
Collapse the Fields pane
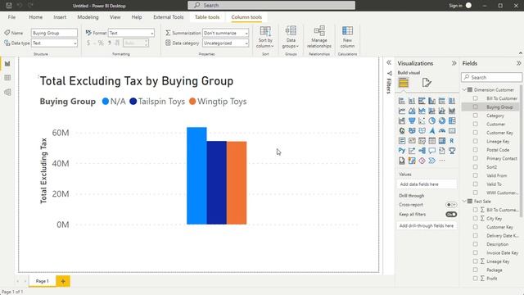518,63
